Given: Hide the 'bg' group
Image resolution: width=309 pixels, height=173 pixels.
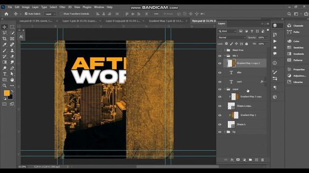Looking at the screenshot, I should [x=220, y=132].
